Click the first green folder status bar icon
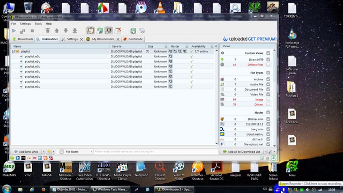Viewport: 343px width, 193px height. pos(12,158)
